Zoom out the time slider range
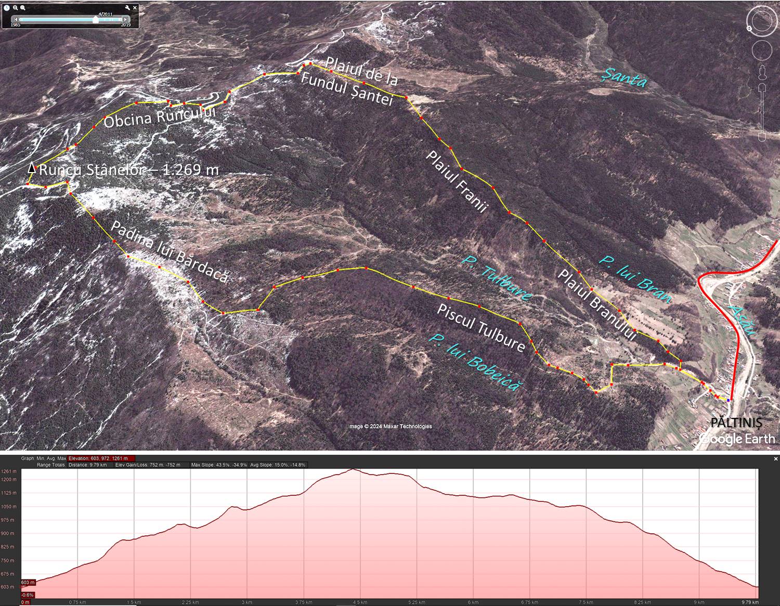This screenshot has height=606, width=780. click(x=16, y=8)
